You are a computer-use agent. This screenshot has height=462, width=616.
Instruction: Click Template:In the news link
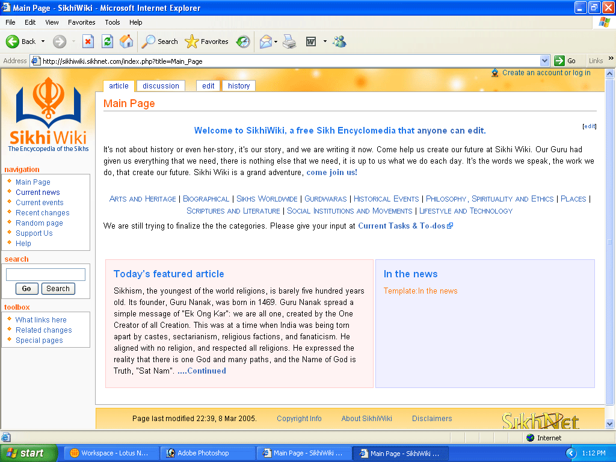coord(420,291)
